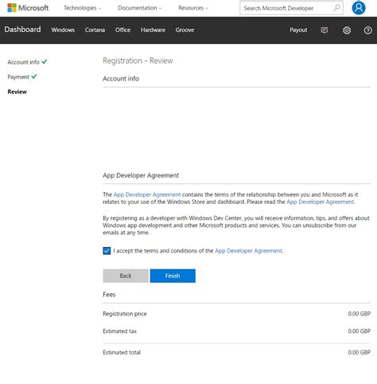Expand the Resources dropdown menu
377x384 pixels.
193,8
